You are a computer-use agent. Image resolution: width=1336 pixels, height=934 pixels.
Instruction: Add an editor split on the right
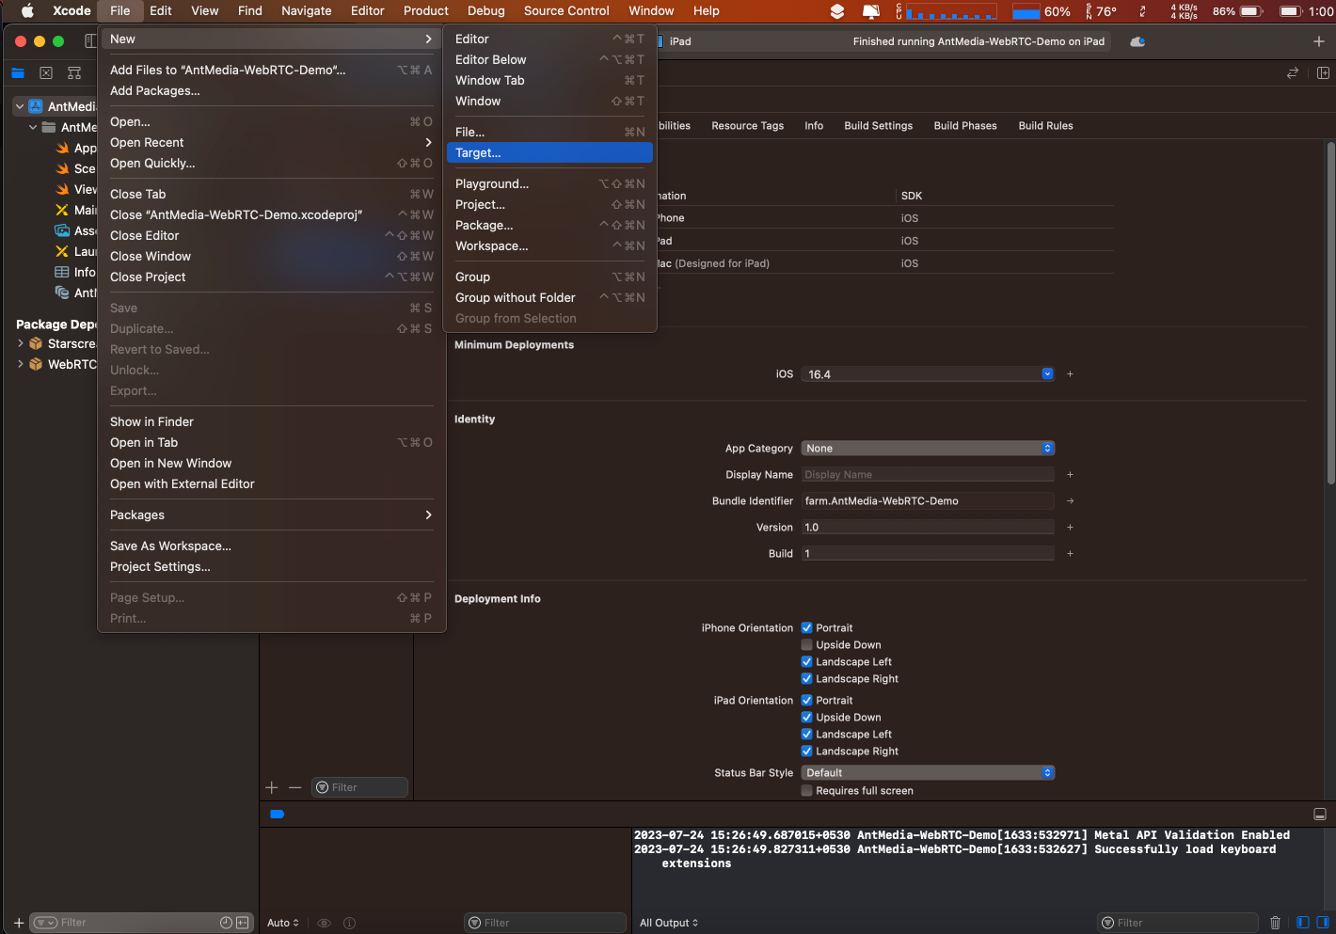click(x=1323, y=72)
